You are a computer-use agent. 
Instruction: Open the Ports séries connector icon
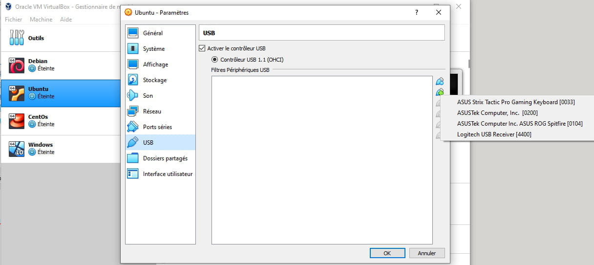pyautogui.click(x=133, y=127)
